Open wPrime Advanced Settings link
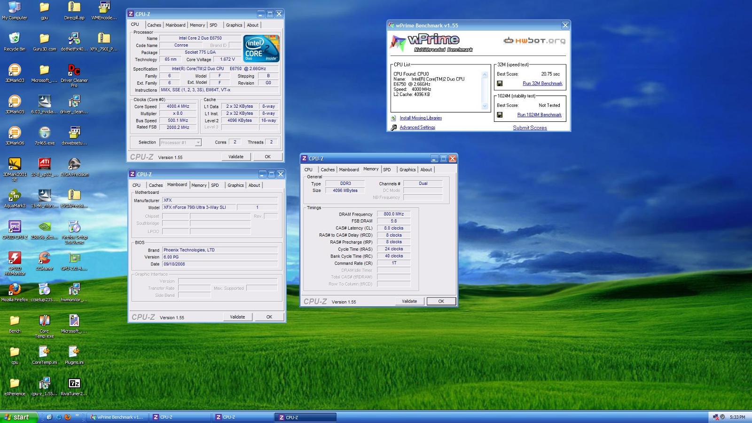 pos(417,127)
